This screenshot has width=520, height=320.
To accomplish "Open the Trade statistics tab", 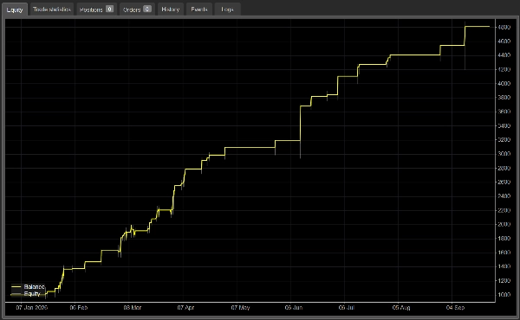I will tap(52, 10).
